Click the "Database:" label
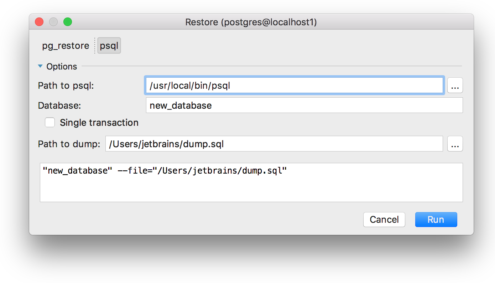 [59, 106]
